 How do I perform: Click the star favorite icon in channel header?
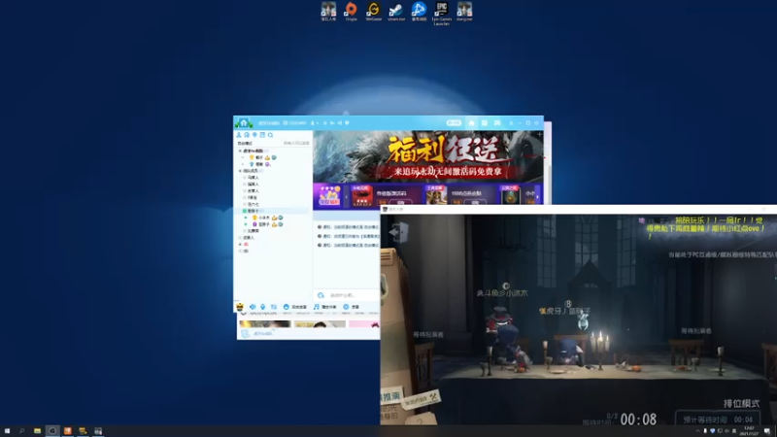click(325, 123)
